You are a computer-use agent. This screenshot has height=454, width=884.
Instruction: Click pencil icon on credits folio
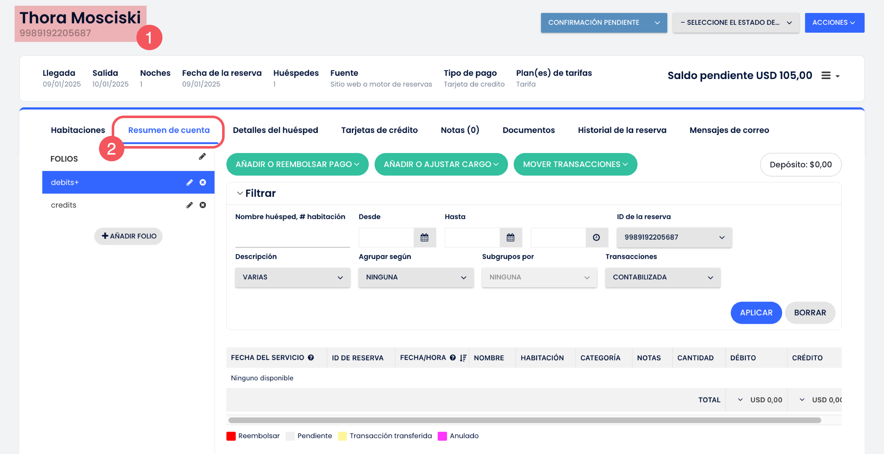click(189, 205)
